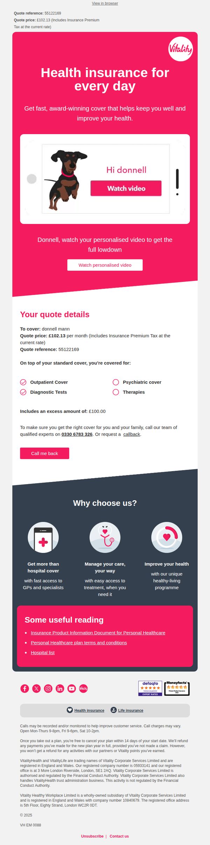The height and width of the screenshot is (845, 210).
Task: Open the X (Twitter) social icon
Action: (36, 688)
